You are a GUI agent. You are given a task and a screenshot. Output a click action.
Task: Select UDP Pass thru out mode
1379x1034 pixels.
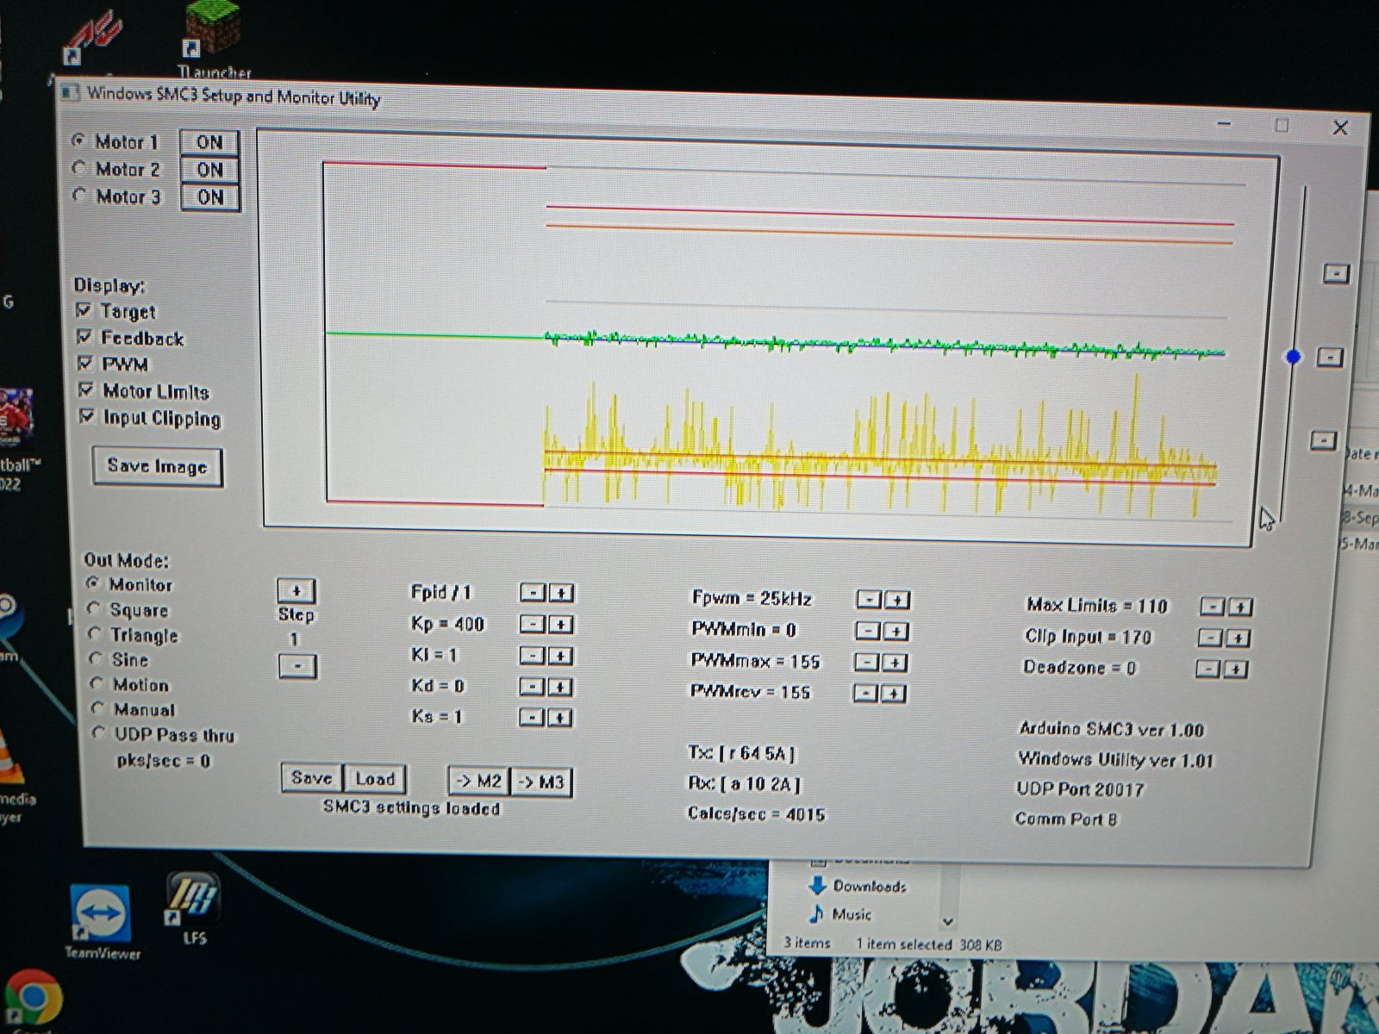pos(98,734)
